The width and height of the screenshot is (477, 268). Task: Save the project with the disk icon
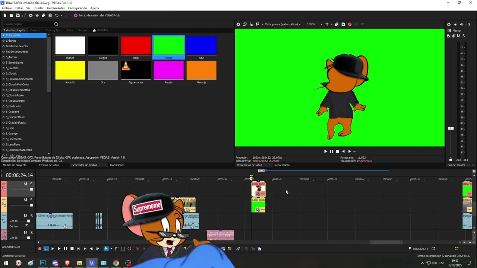[18, 15]
